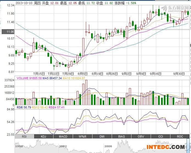191x153 pixels.
Task: Click the 9月9日 date axis label
Action: pyautogui.click(x=142, y=74)
